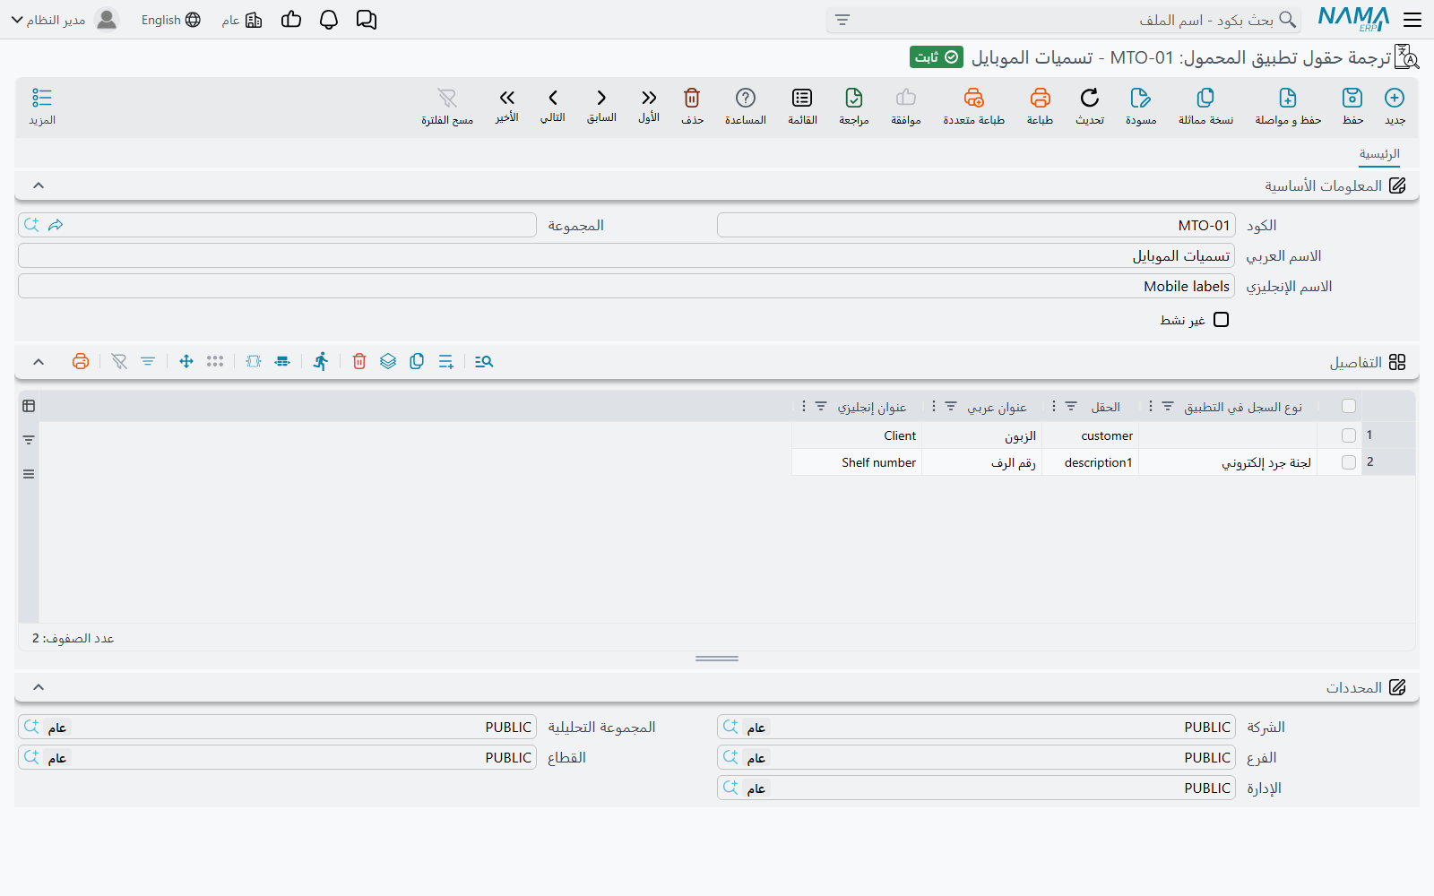Image resolution: width=1434 pixels, height=896 pixels.
Task: Check the select-all checkbox in grid header
Action: tap(1349, 406)
